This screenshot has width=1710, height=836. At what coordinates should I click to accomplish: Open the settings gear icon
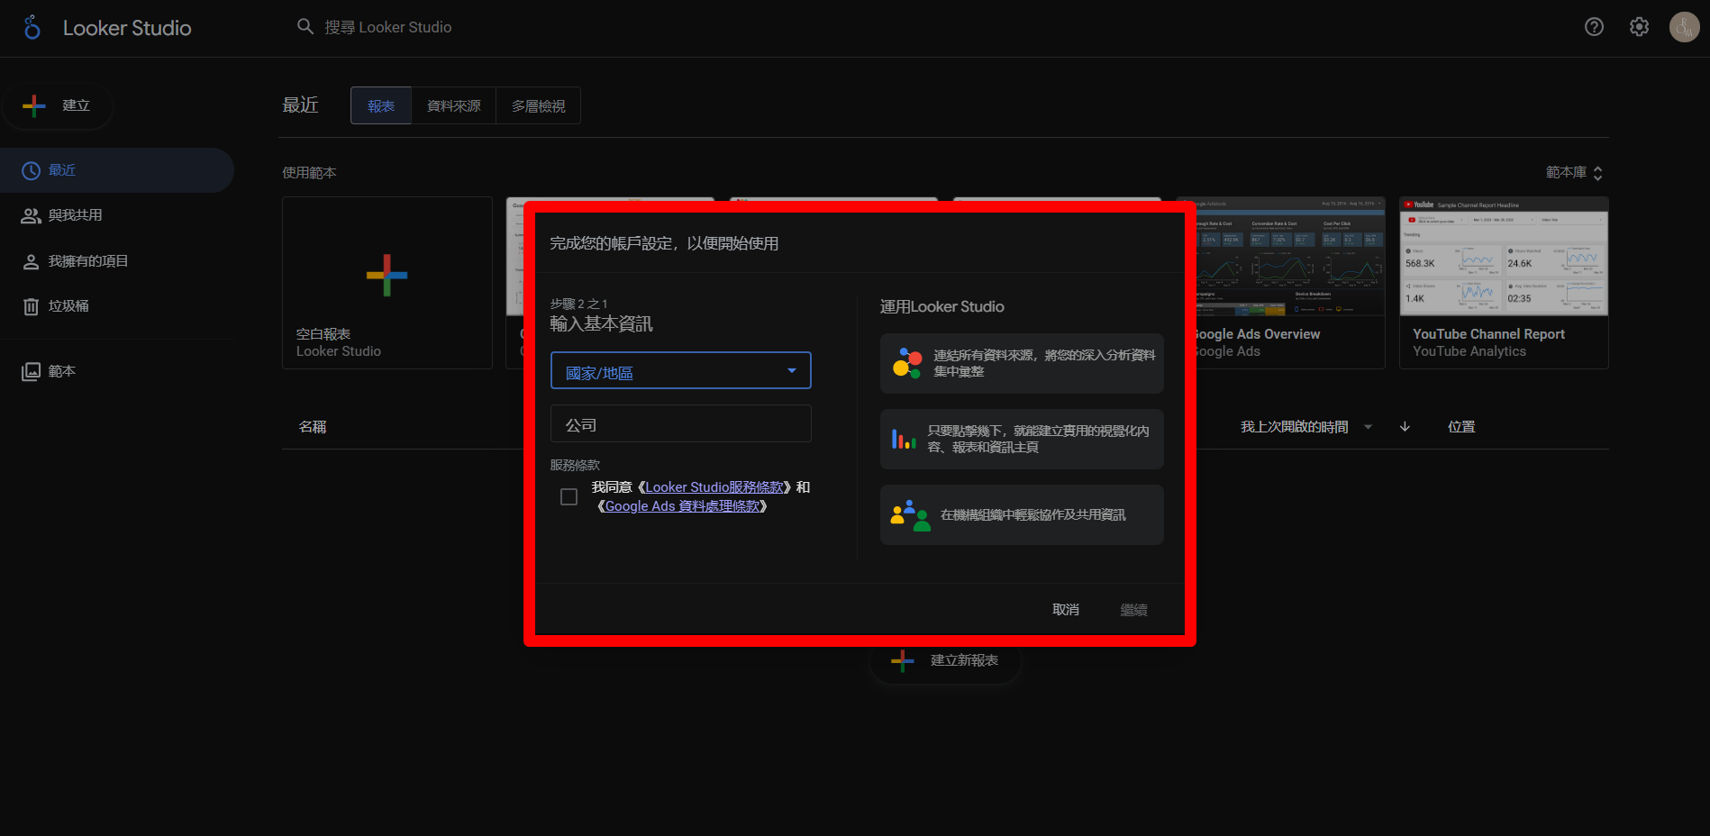pyautogui.click(x=1639, y=27)
